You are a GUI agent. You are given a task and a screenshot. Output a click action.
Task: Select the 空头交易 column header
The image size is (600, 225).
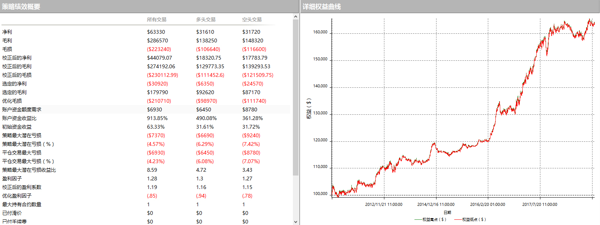coord(252,19)
